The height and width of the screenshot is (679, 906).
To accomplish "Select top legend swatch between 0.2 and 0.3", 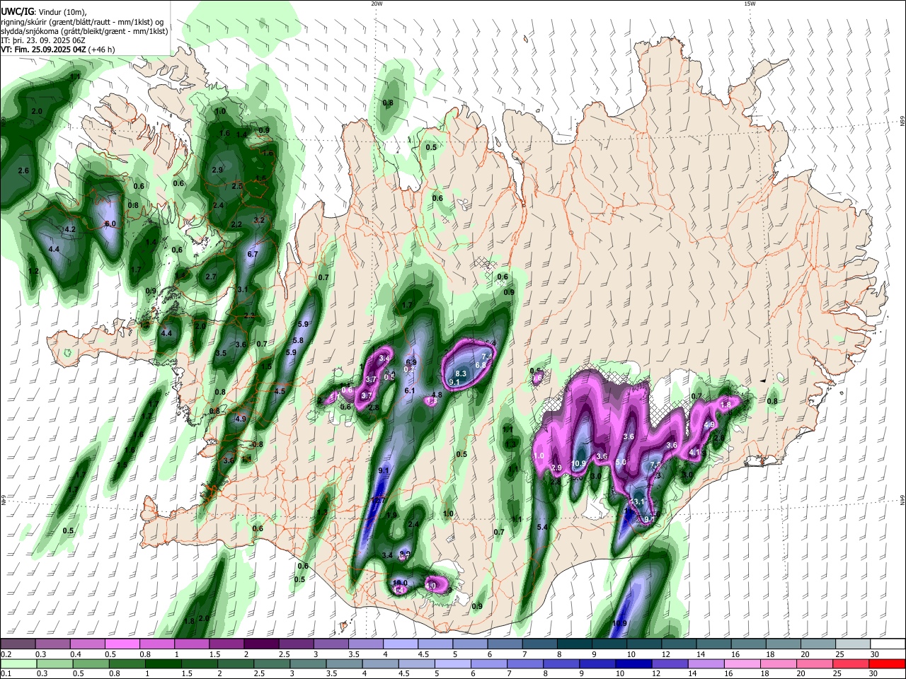I will [x=18, y=644].
